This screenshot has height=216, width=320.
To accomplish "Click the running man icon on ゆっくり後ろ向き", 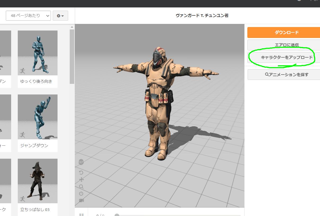I will (x=22, y=71).
